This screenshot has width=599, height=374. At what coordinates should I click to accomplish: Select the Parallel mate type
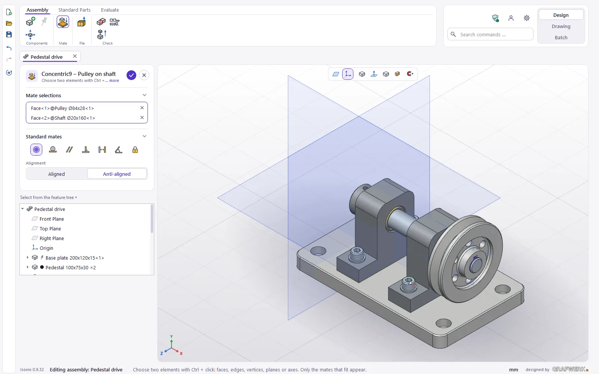pos(69,150)
